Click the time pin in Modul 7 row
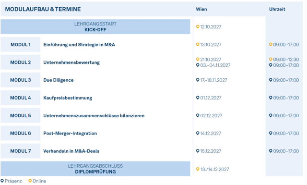 coord(271,151)
